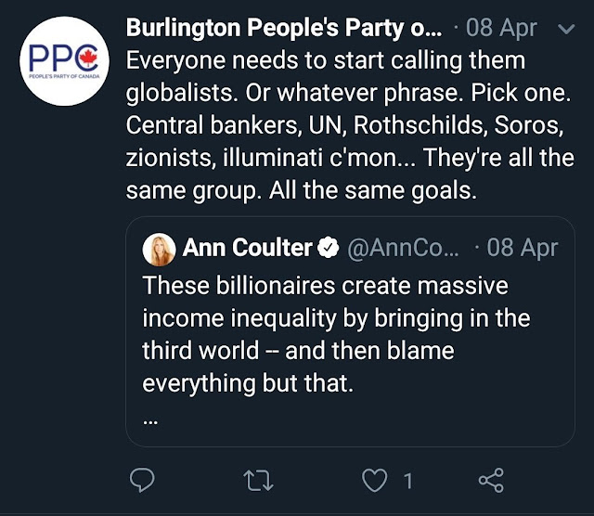Click the verified badge next to Ann Coulter
The height and width of the screenshot is (516, 594).
point(328,248)
